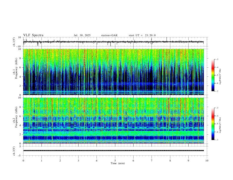Click the 8 kHz tick on ch.2 spectrogram
233x180 pixels.
20,107
